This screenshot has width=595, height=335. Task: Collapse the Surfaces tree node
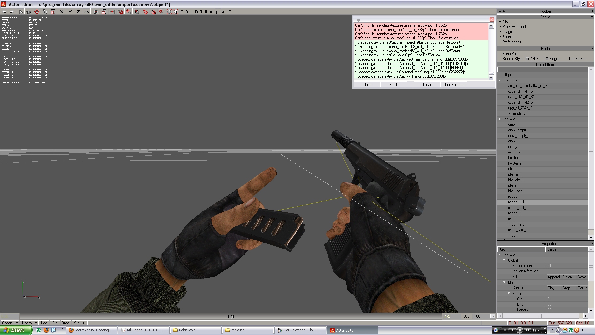click(x=500, y=80)
